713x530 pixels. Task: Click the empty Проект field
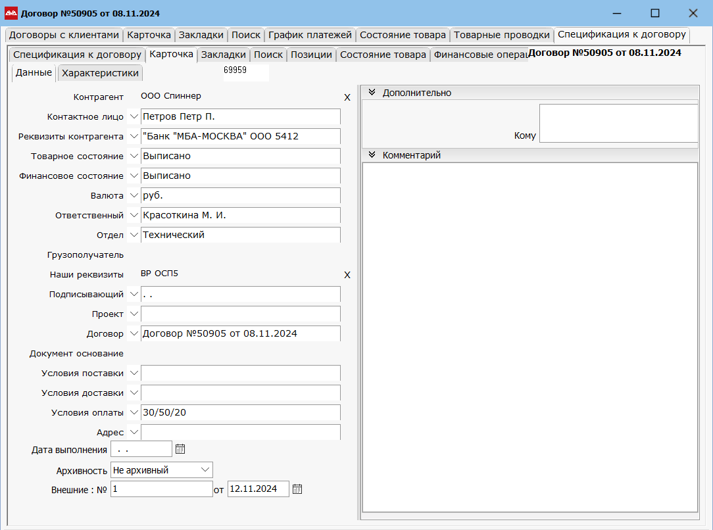pyautogui.click(x=241, y=314)
